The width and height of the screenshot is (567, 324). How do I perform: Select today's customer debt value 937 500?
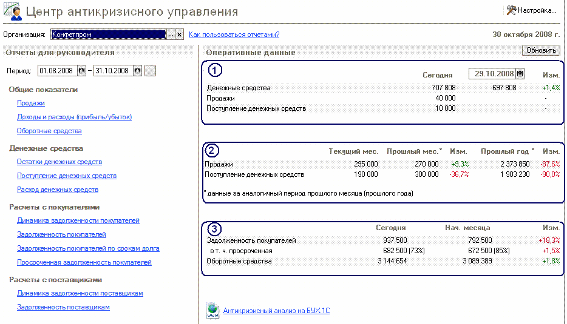click(395, 240)
